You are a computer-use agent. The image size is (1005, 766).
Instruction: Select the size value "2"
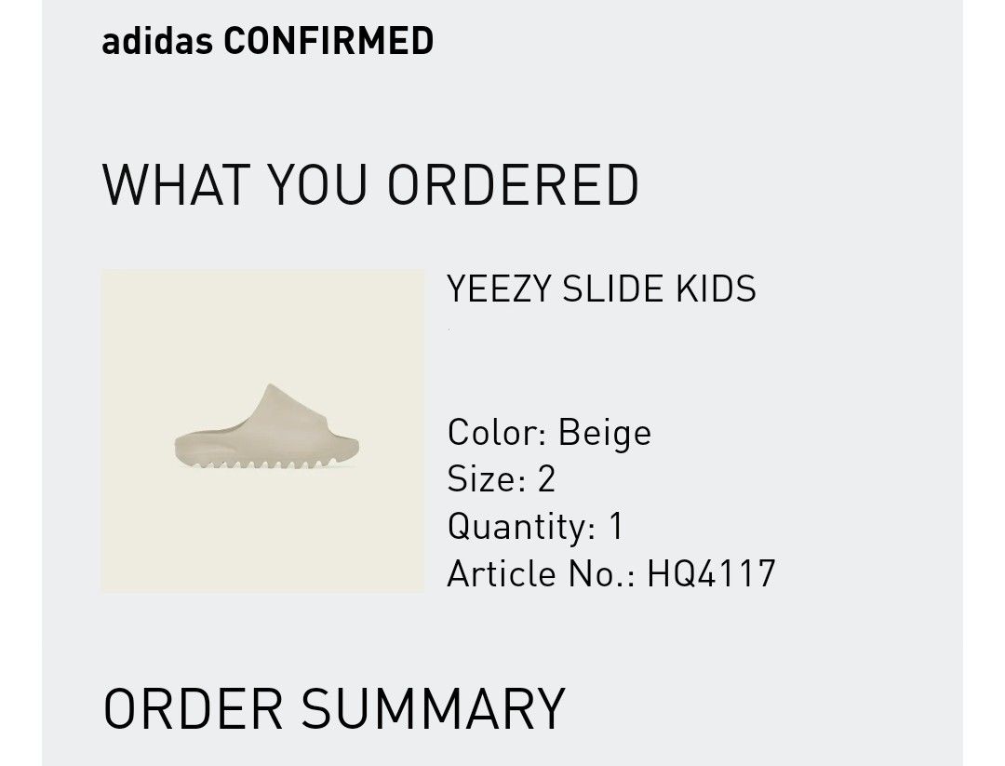coord(546,479)
